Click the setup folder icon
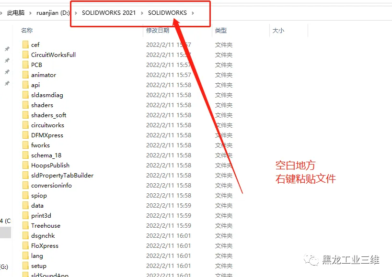 tap(25, 266)
